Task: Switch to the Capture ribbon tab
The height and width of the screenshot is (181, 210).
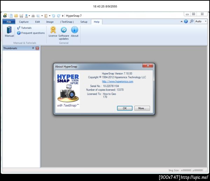Action: pos(24,22)
